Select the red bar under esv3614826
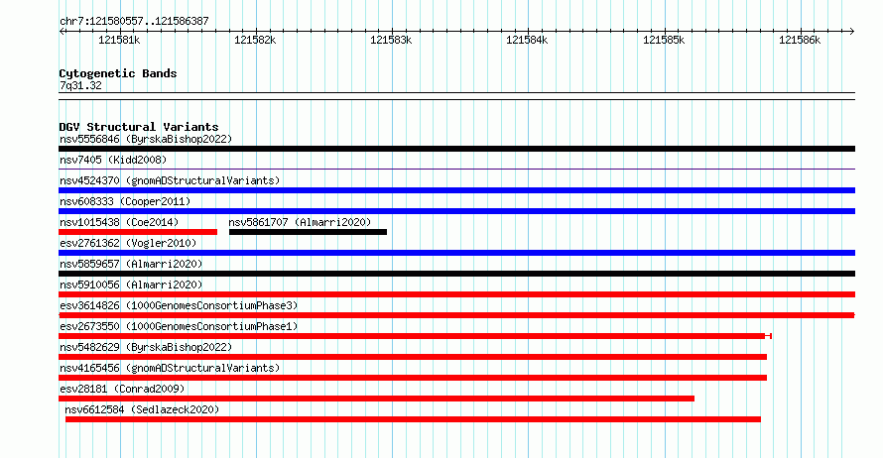This screenshot has width=883, height=458. click(x=456, y=315)
